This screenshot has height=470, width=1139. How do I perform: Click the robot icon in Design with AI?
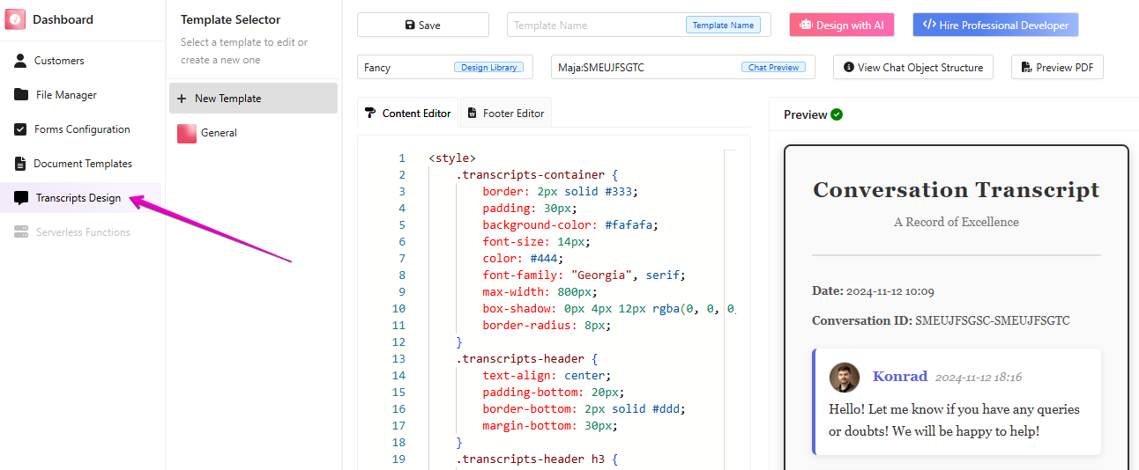pyautogui.click(x=806, y=26)
